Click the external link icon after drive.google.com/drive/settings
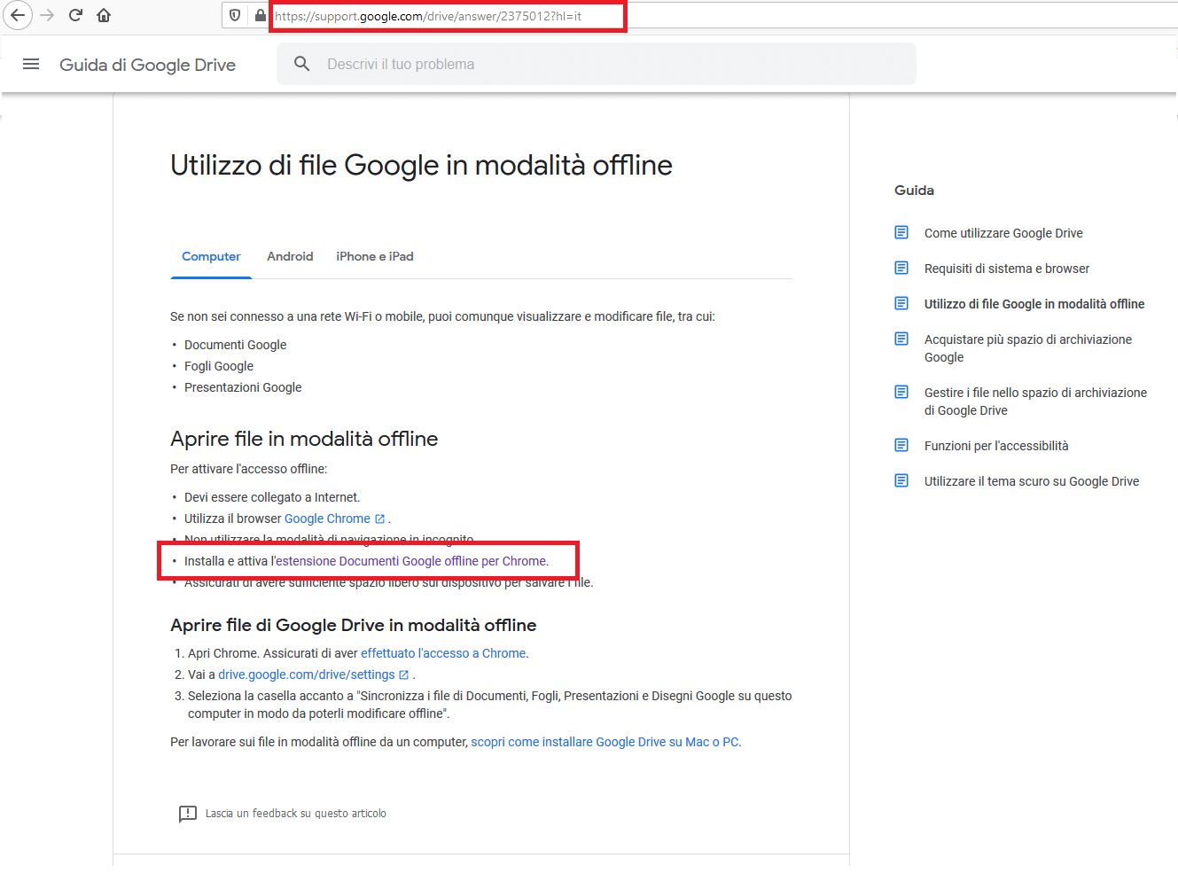The width and height of the screenshot is (1178, 889). pos(404,675)
